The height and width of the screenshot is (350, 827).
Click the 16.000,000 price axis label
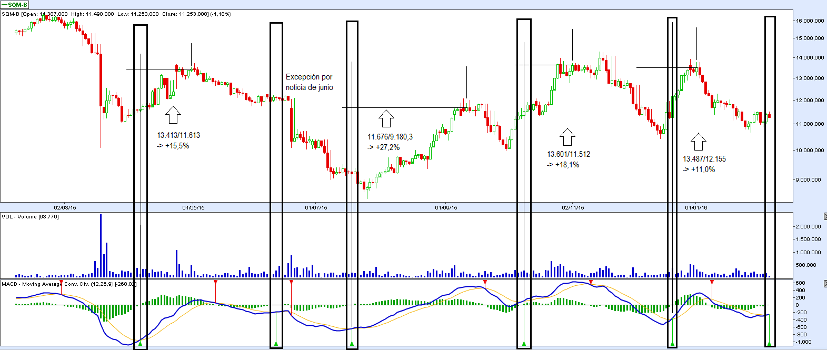[x=810, y=21]
